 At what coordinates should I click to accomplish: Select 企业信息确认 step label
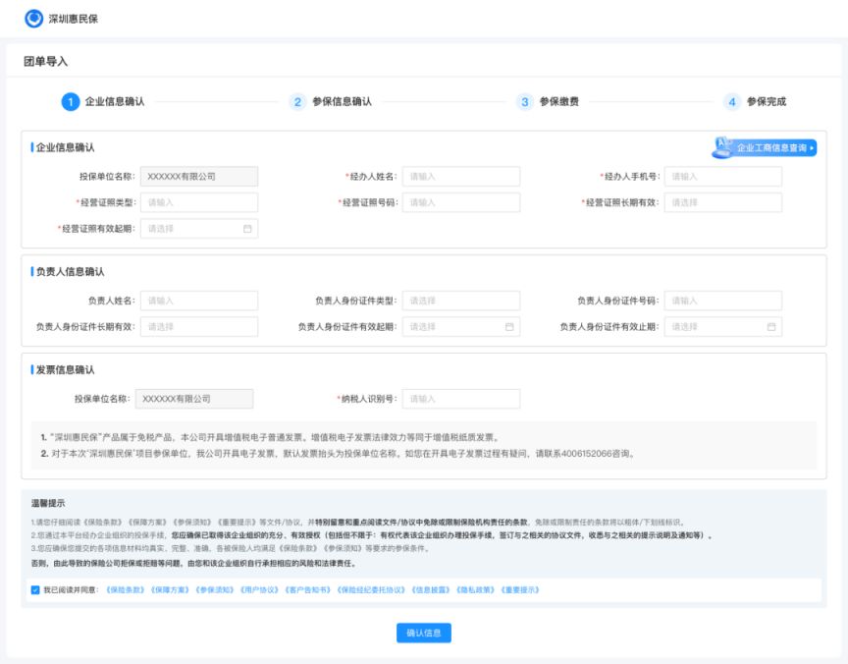[x=115, y=102]
